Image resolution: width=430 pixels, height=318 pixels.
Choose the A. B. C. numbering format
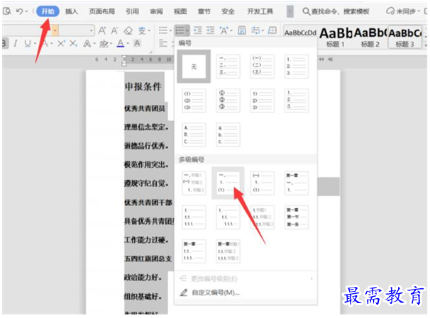tap(194, 135)
